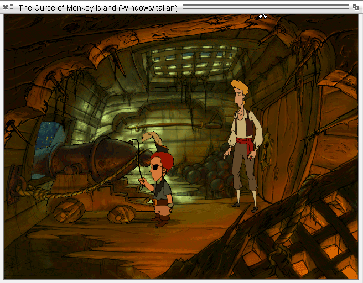Click the window close X button
This screenshot has height=283, width=363.
6,7
